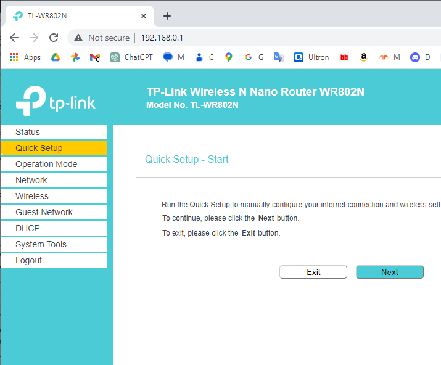Click the browser back arrow
Screen dimensions: 441x365
coord(14,38)
